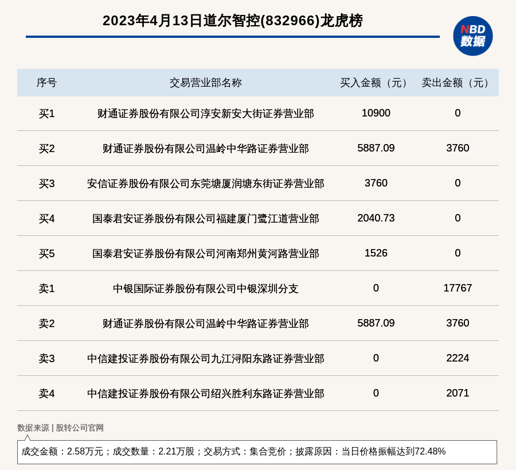Click 安信证券股份有限公司东莞塘厦润塘东街证券营业部
Viewport: 516px width, 470px height.
(206, 184)
